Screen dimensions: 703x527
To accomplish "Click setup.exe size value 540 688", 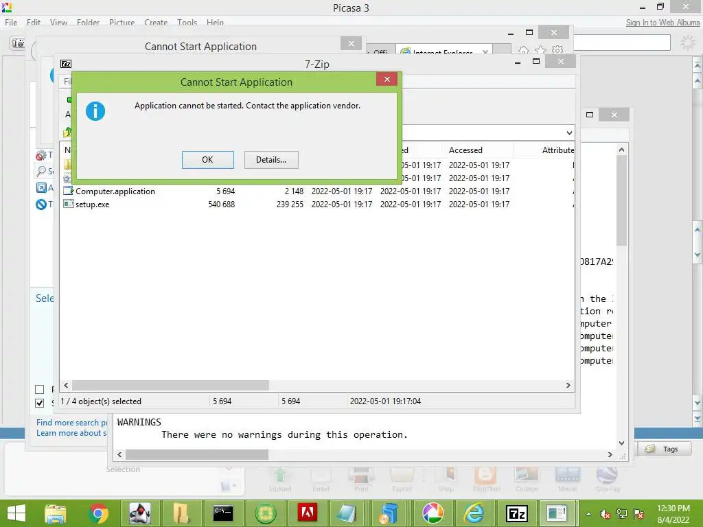I will [222, 204].
